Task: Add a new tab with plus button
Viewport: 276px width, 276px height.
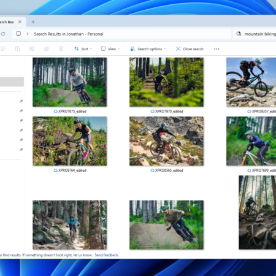Action: tap(33, 22)
